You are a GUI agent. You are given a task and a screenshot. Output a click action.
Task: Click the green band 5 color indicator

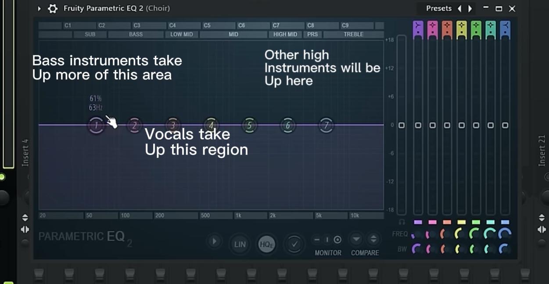tap(476, 222)
